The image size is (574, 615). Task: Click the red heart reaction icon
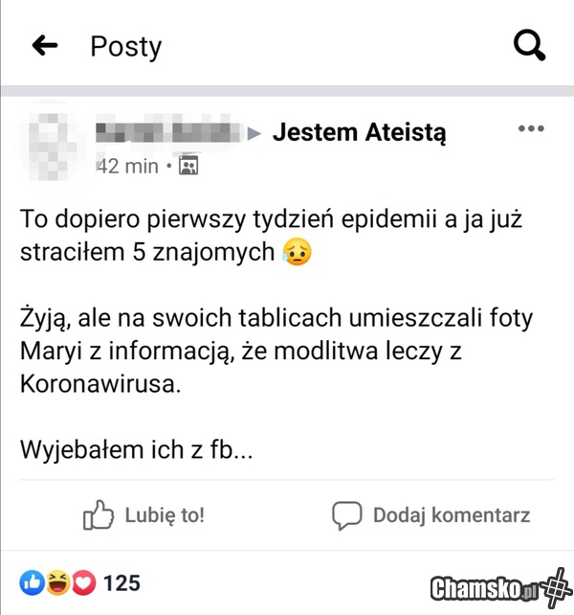click(83, 582)
